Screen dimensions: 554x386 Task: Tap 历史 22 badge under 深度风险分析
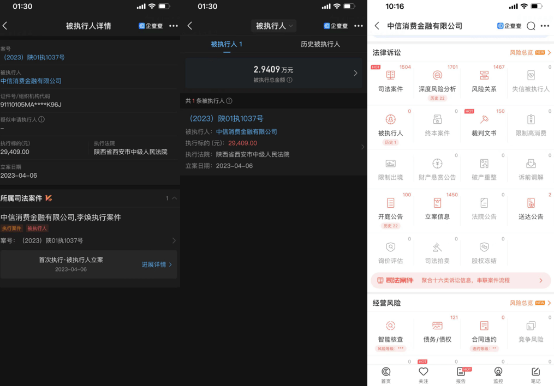[x=437, y=98]
